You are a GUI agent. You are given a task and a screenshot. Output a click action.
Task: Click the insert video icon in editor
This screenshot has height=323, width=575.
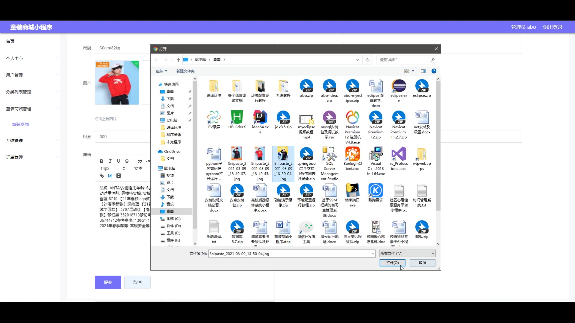click(118, 176)
